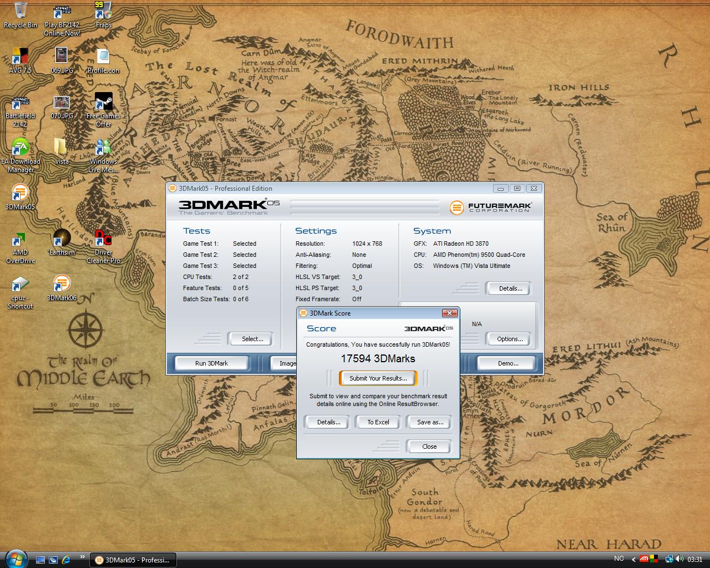Click the taskbar clock showing 03:31
This screenshot has width=710, height=568.
point(694,559)
